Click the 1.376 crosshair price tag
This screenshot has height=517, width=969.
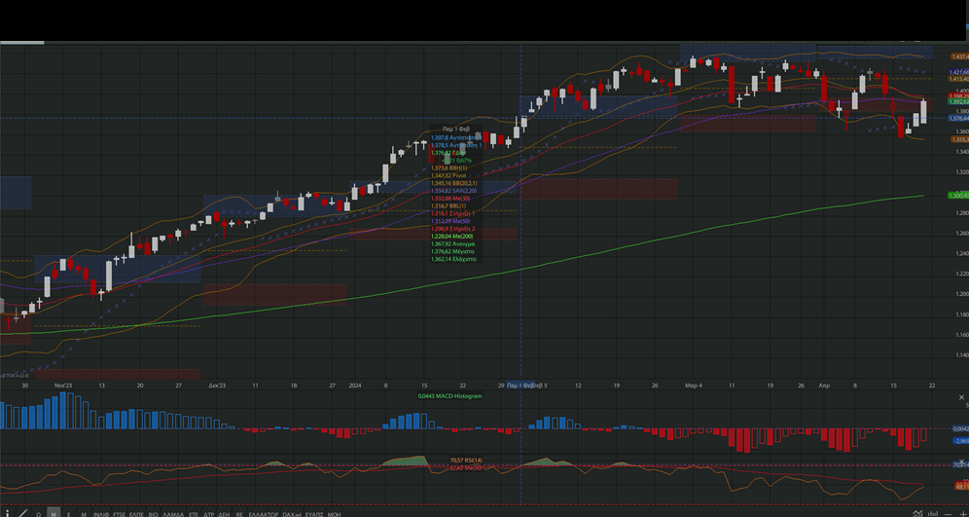point(958,118)
